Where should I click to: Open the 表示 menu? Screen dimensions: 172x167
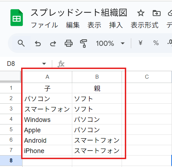[x=94, y=25]
